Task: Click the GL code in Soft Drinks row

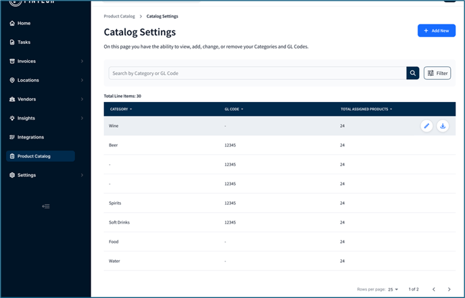Action: pos(230,222)
